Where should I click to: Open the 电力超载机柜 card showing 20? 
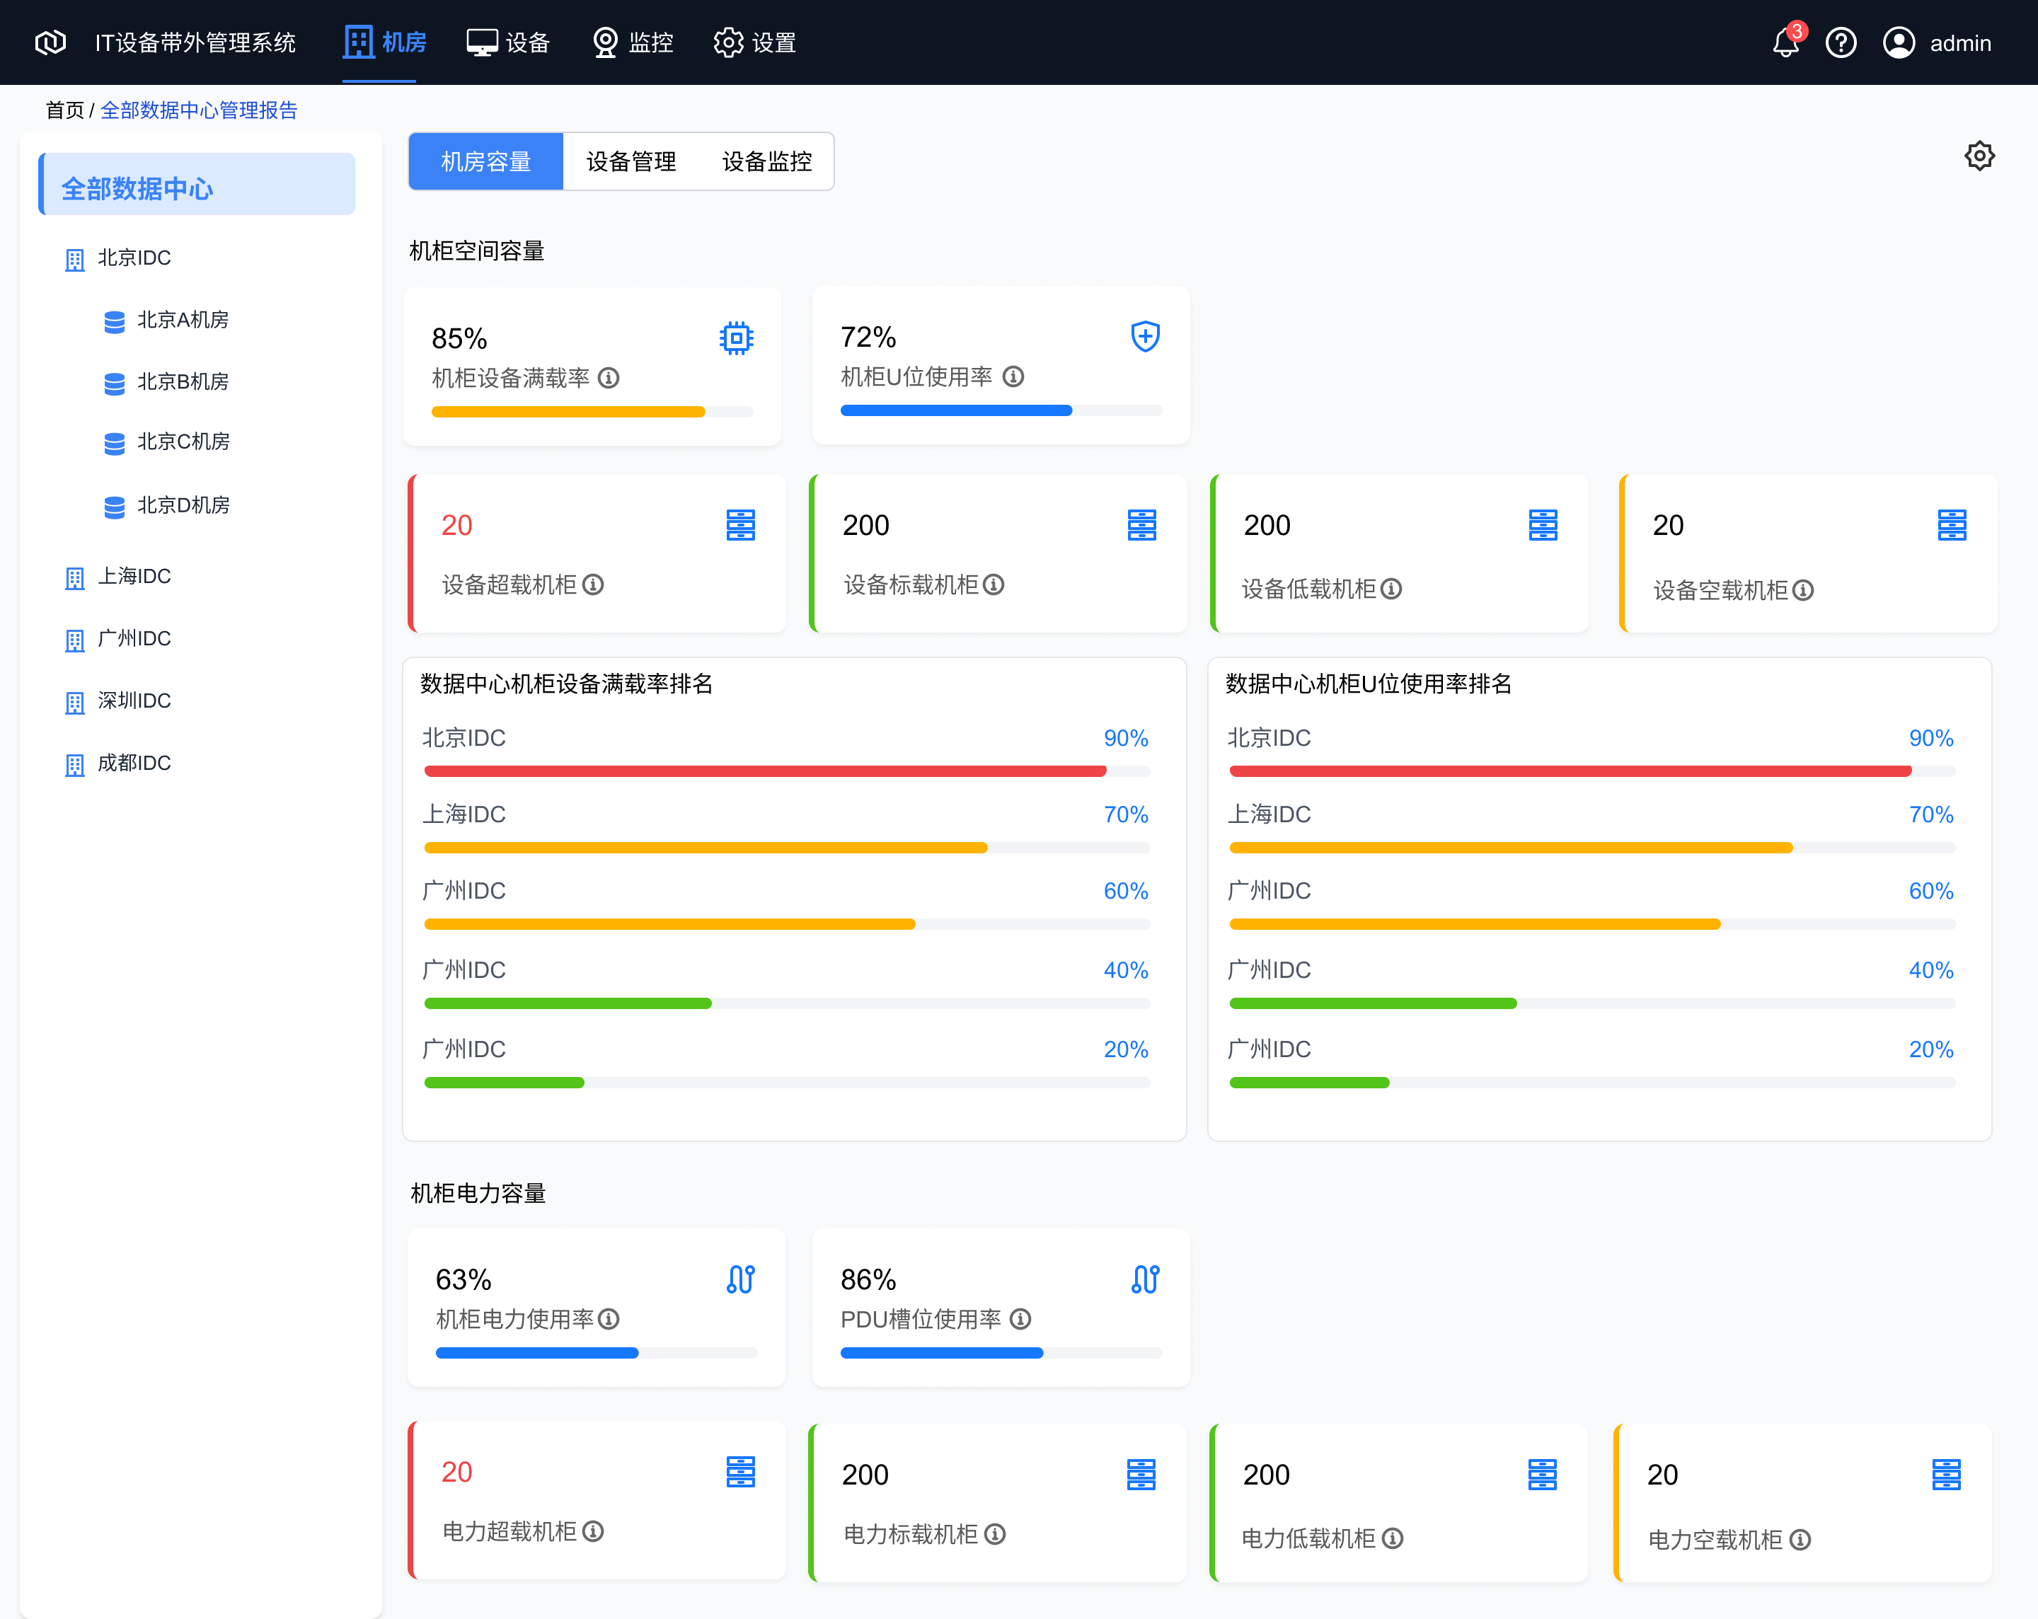click(597, 1501)
